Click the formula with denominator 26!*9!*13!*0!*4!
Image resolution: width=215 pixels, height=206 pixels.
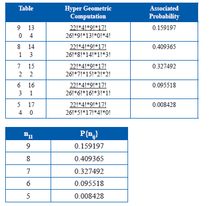[88, 32]
